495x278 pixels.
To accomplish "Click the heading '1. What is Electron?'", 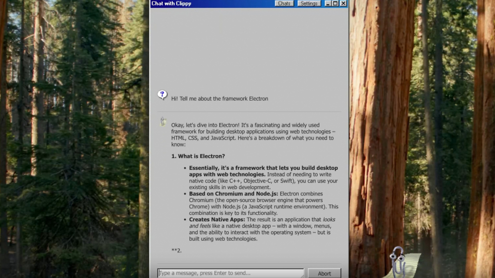I will 198,156.
